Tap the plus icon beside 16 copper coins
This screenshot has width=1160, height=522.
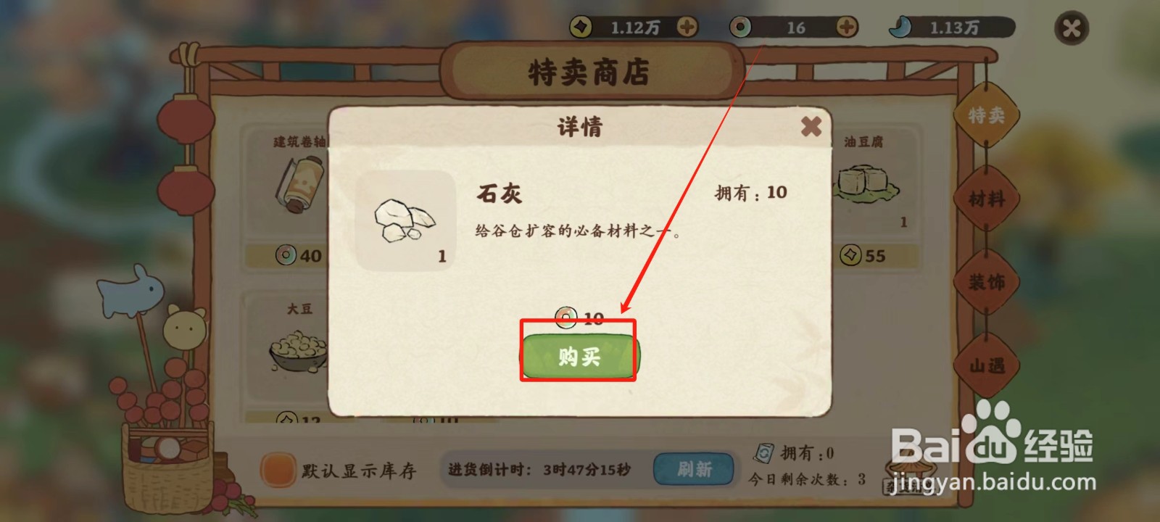pyautogui.click(x=846, y=28)
